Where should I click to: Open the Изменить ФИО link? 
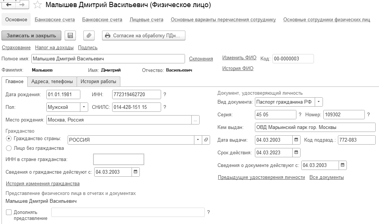pyautogui.click(x=239, y=57)
